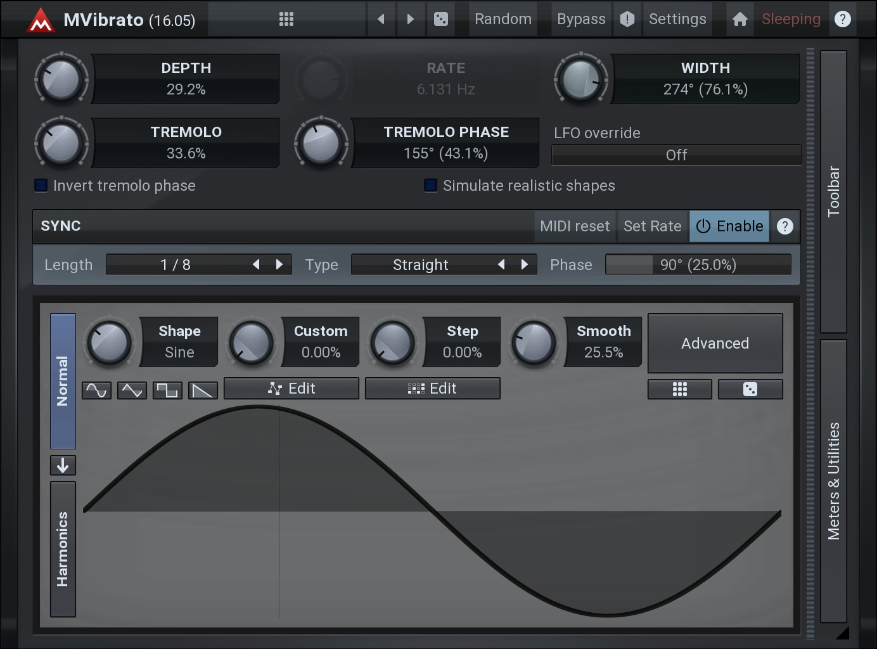Click the TREMOLO knob
Viewport: 877px width, 649px height.
(61, 143)
